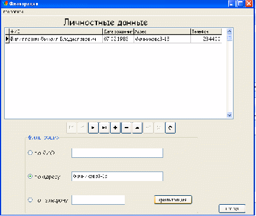This screenshot has height=216, width=256.
Task: Edit record using triangle navigator button
Action: click(137, 128)
